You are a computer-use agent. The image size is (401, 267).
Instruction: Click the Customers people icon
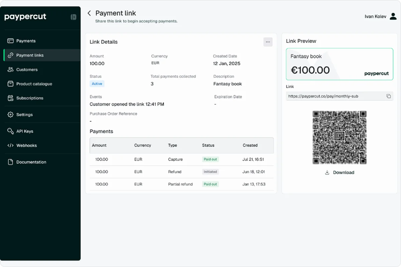click(x=10, y=69)
